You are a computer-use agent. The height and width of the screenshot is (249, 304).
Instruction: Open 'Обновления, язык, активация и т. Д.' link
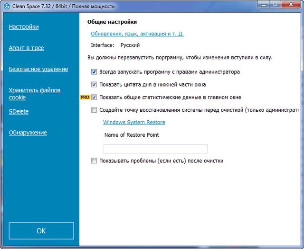pyautogui.click(x=137, y=34)
